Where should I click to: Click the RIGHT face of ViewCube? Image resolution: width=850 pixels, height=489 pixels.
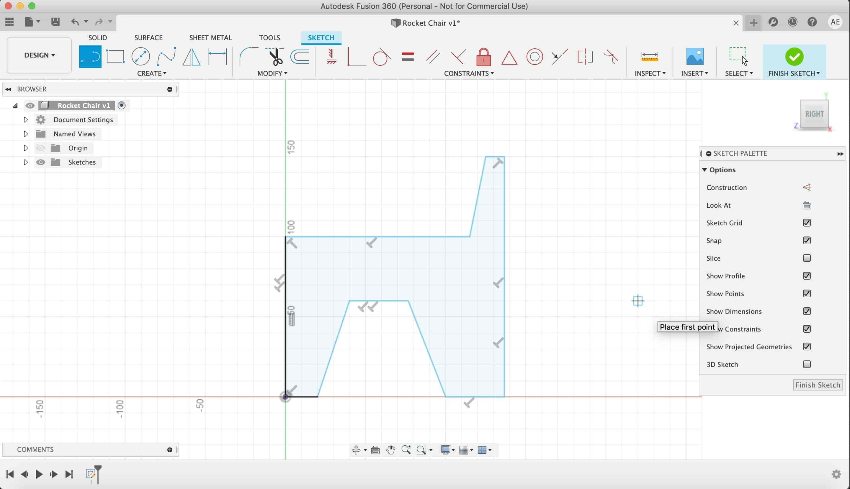click(x=814, y=114)
